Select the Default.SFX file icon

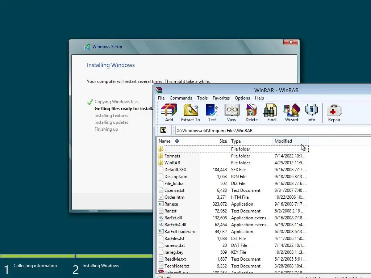pos(161,169)
